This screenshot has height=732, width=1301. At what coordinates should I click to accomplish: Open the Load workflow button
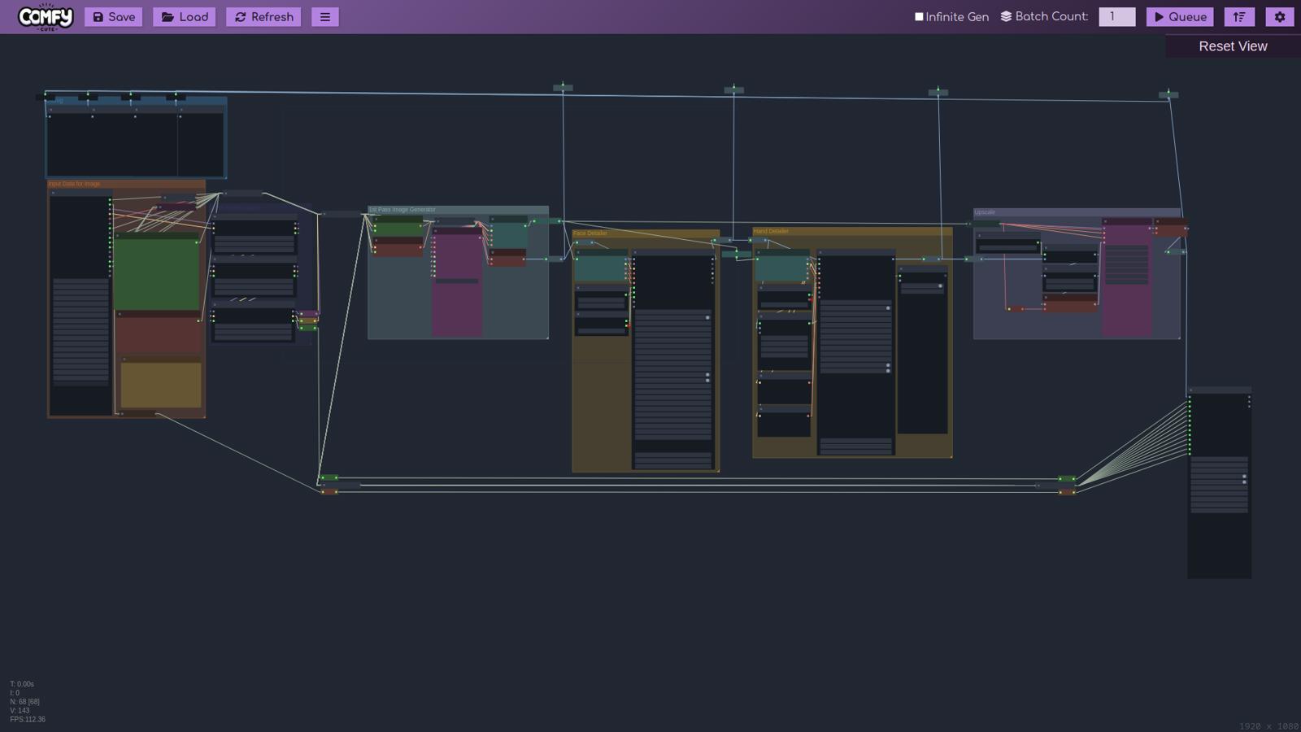pyautogui.click(x=185, y=17)
